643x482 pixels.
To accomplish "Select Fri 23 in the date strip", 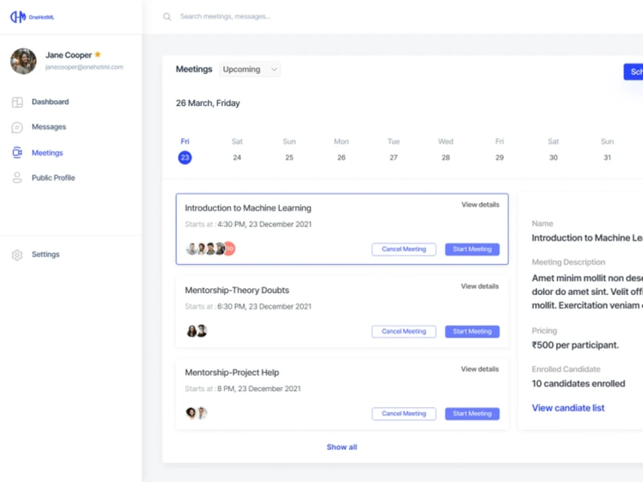I will point(185,150).
